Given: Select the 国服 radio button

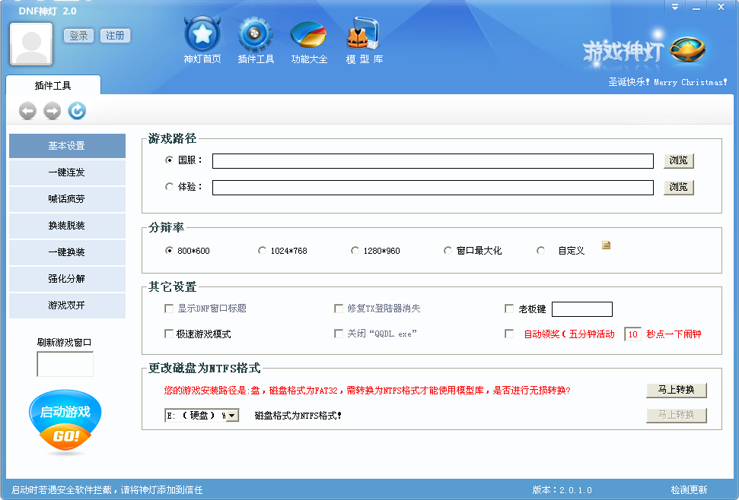Looking at the screenshot, I should point(169,160).
